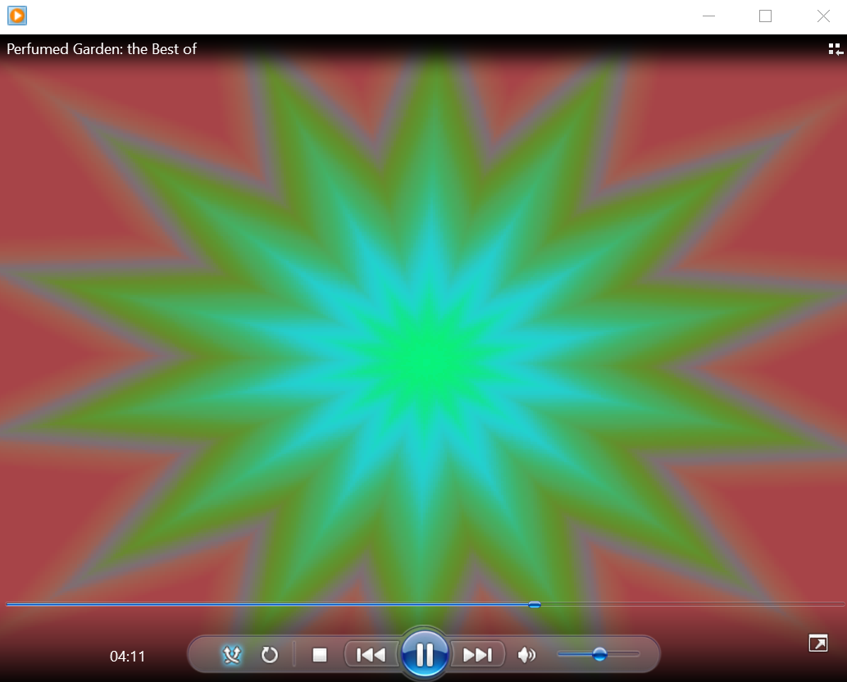Click the Windows Media Player title bar icon
The height and width of the screenshot is (682, 847).
click(x=17, y=16)
